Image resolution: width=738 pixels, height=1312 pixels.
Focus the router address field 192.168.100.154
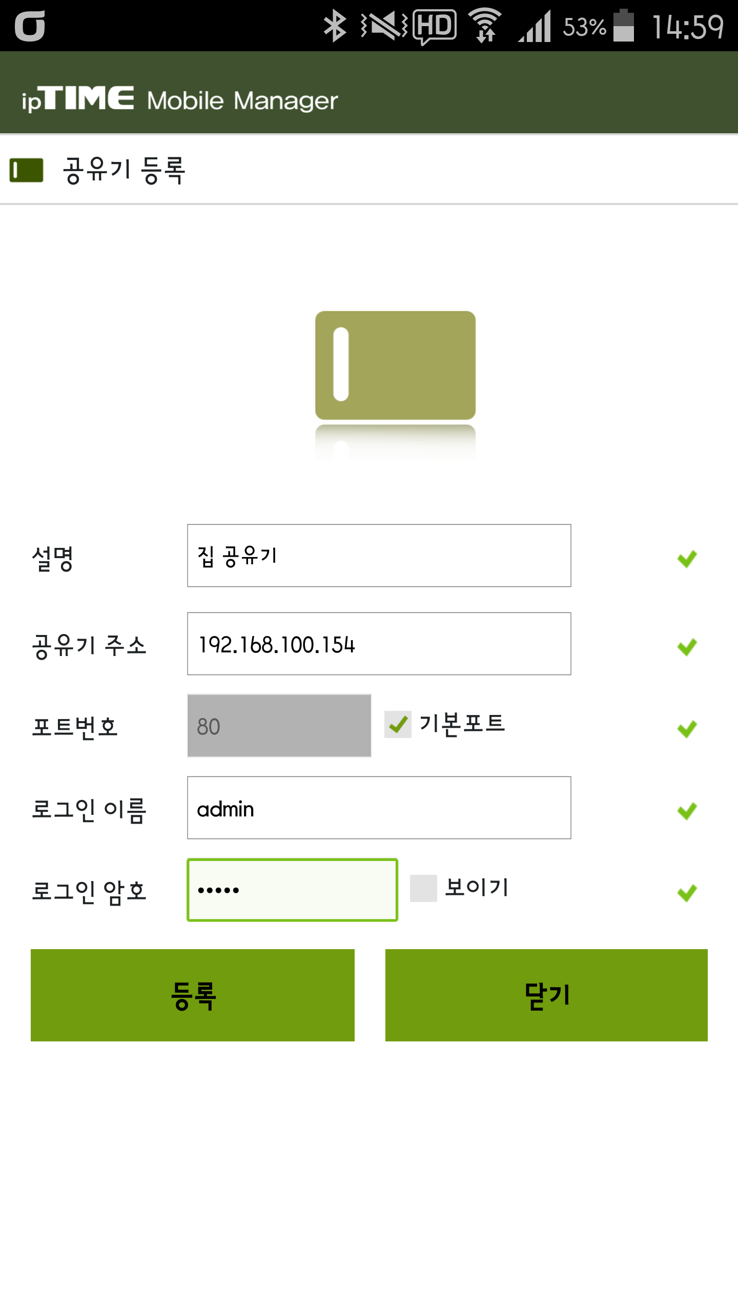click(379, 644)
